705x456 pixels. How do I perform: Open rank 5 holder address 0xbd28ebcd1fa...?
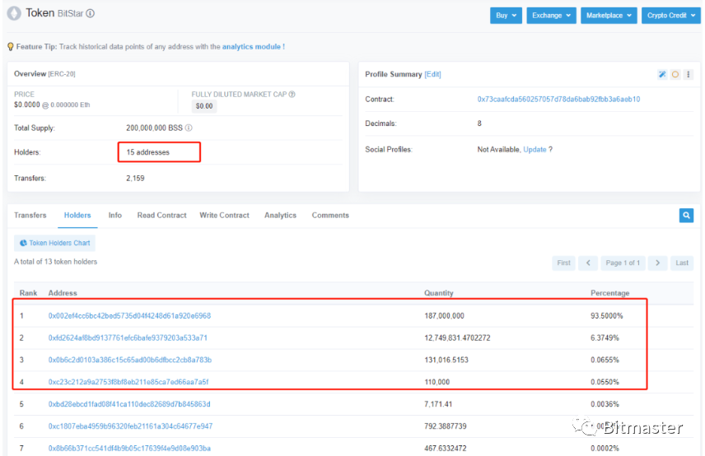pyautogui.click(x=129, y=404)
